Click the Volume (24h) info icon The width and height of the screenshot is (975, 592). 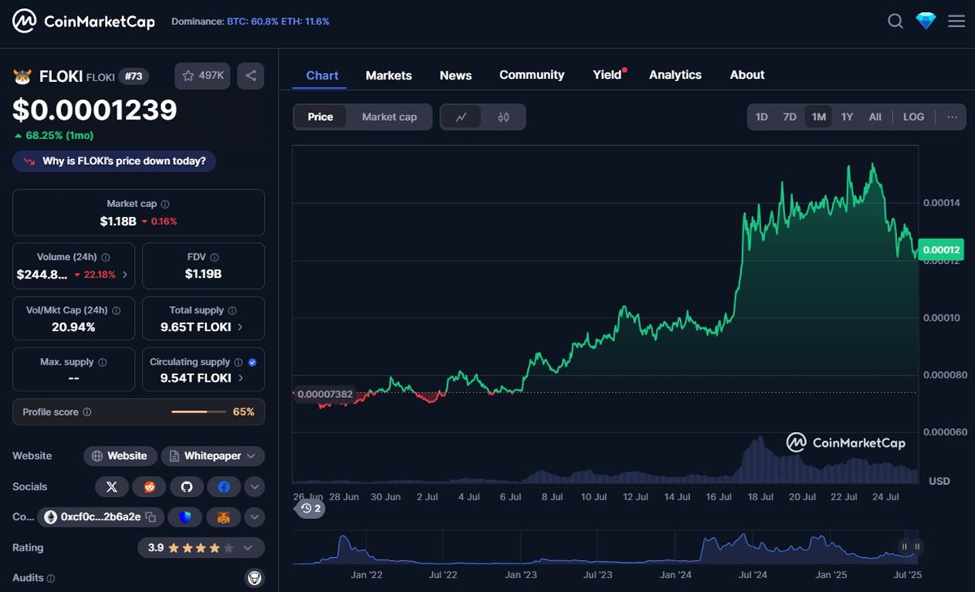[106, 257]
